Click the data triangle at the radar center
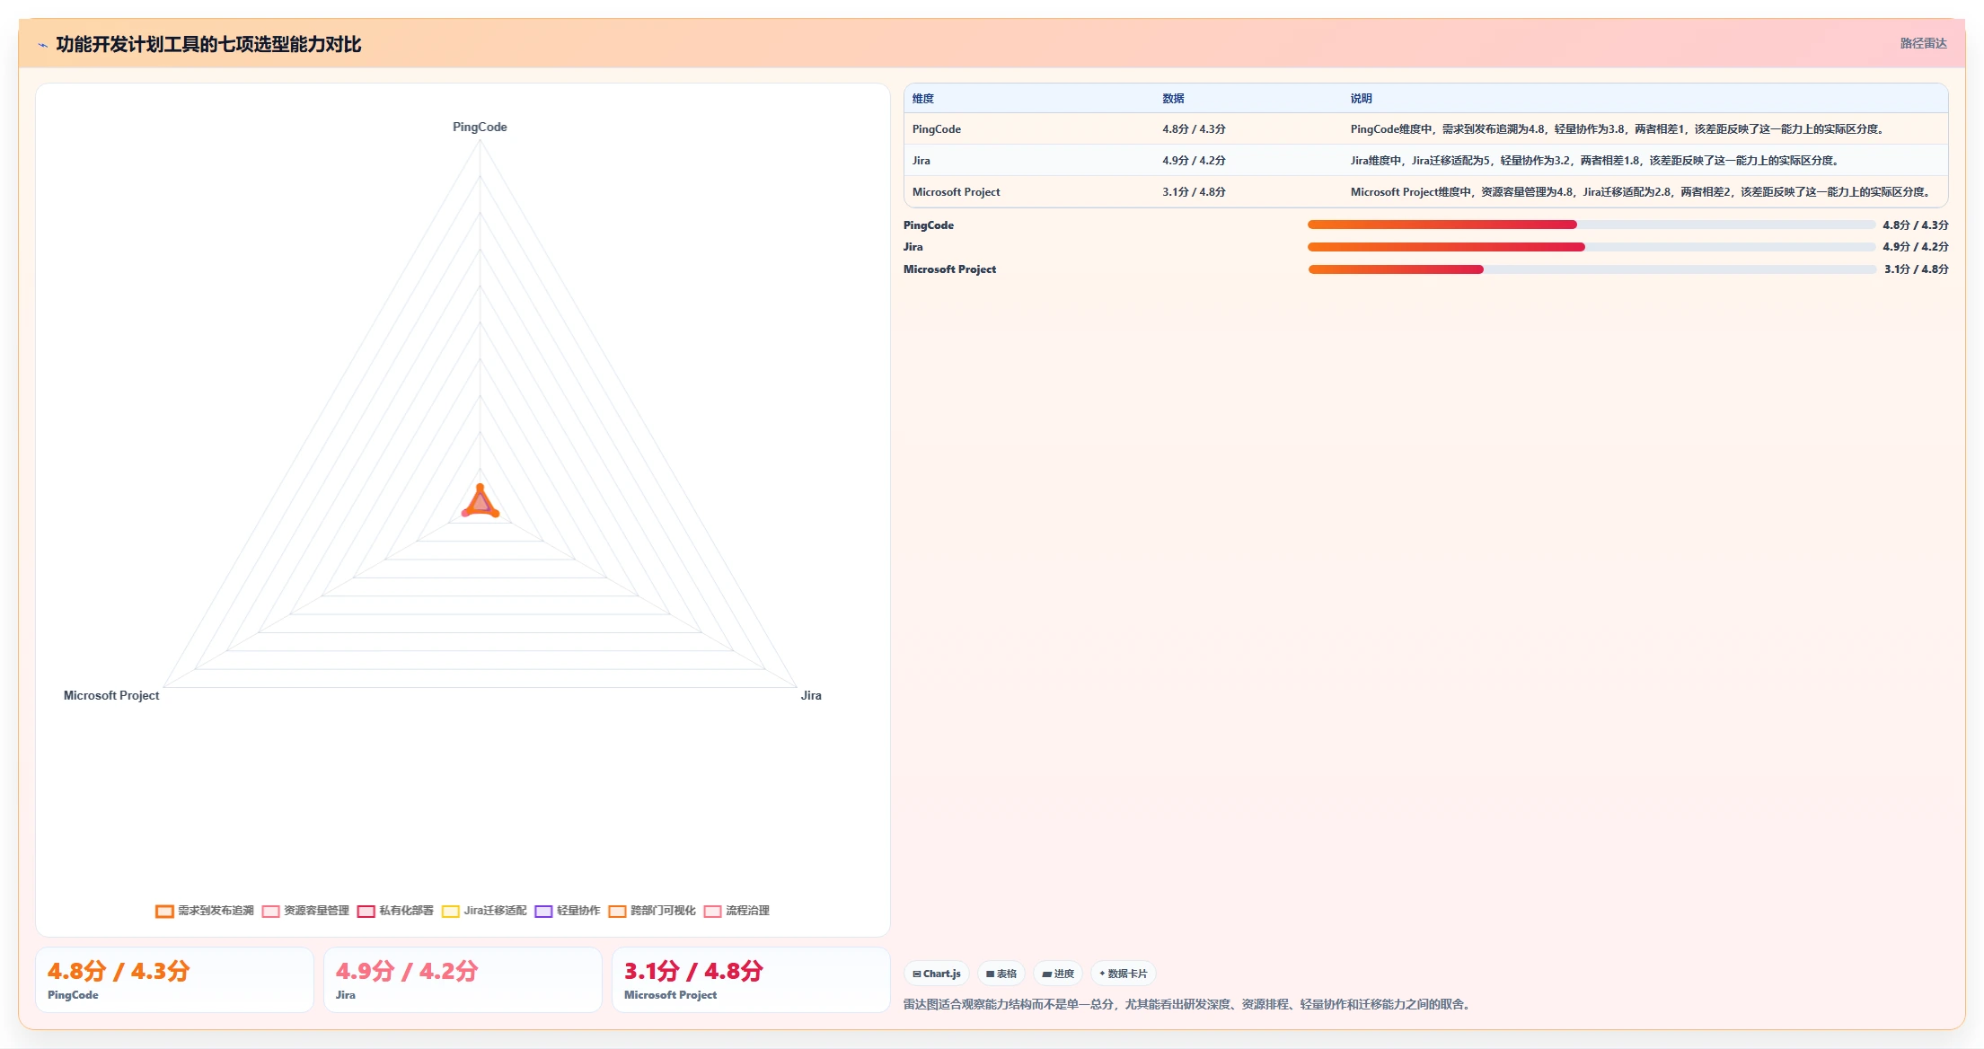This screenshot has height=1049, width=1984. (x=481, y=504)
